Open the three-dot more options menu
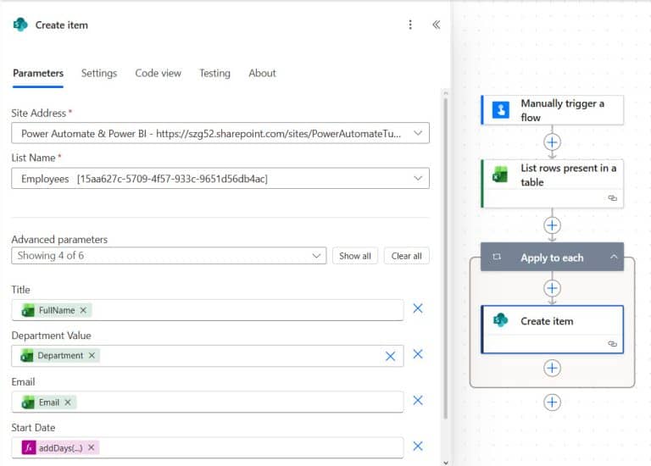 coord(410,25)
